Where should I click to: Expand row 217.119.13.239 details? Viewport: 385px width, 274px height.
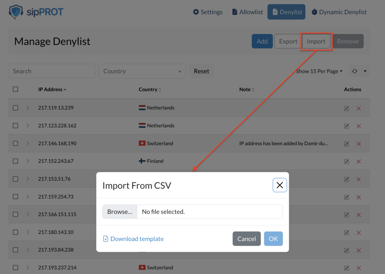point(28,108)
